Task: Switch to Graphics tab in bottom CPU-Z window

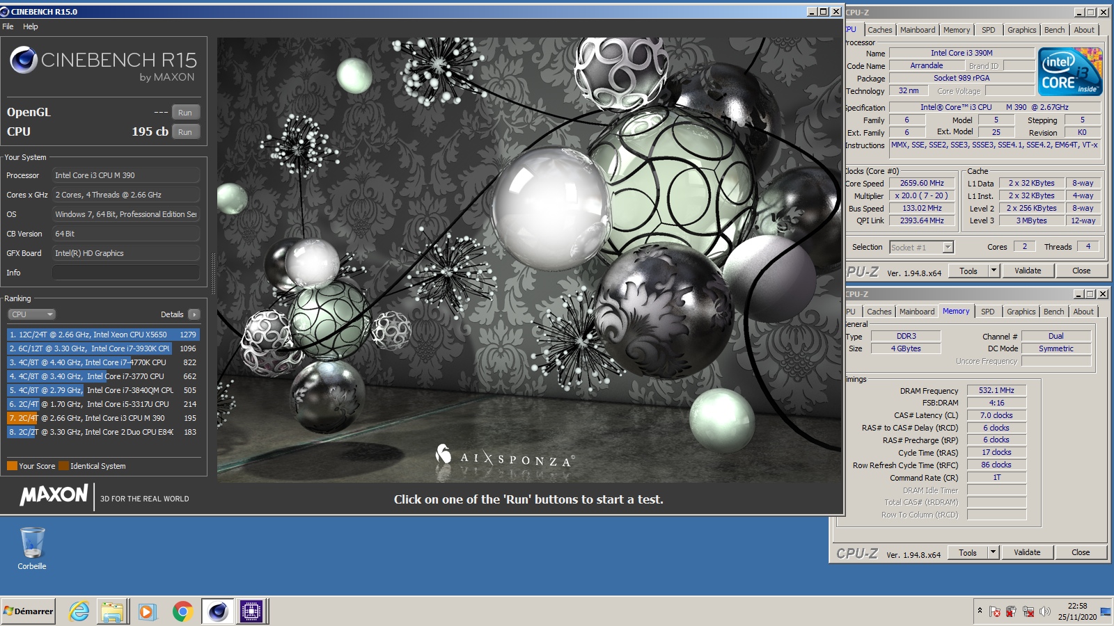Action: click(x=1021, y=312)
